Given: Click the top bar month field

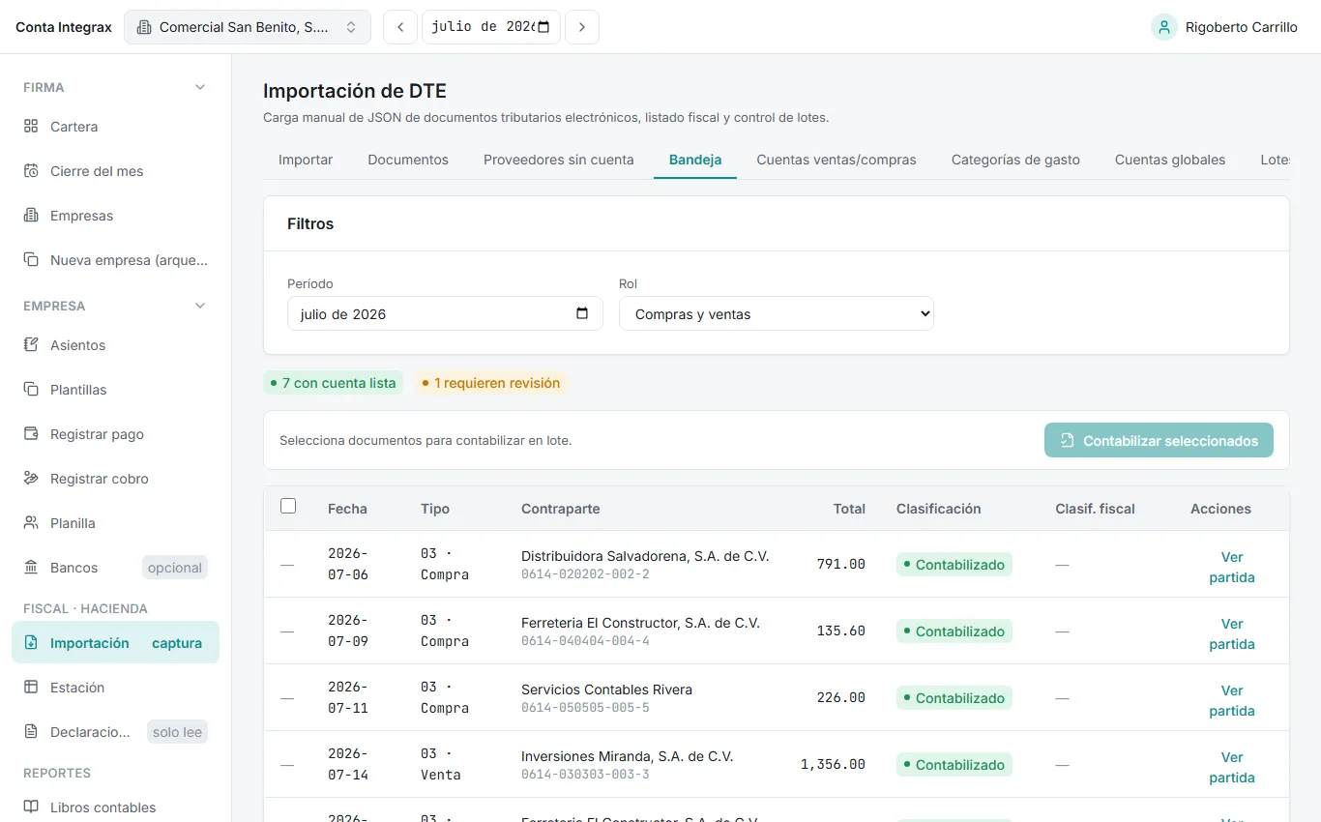Looking at the screenshot, I should click(491, 27).
